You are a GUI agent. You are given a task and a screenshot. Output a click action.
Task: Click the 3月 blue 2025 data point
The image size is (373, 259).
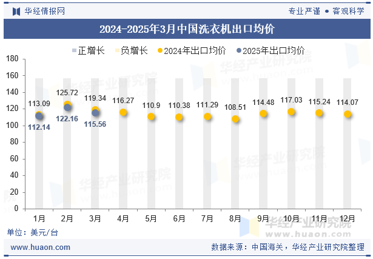pos(95,113)
